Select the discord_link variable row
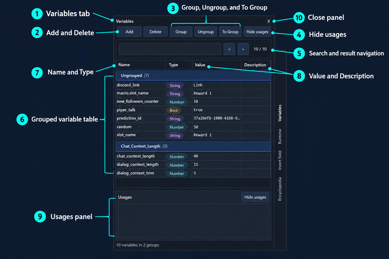389x259 pixels. tap(193, 85)
